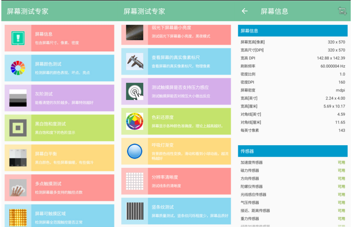Tap the hand icon for 多点触摸测试
This screenshot has height=227, width=352.
click(18, 188)
